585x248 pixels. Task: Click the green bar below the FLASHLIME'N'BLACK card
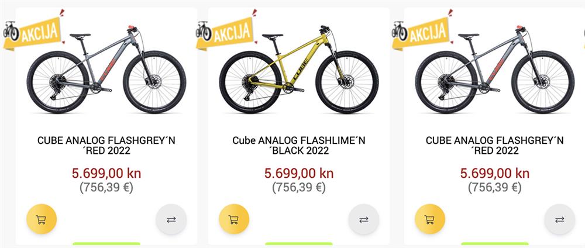298,244
